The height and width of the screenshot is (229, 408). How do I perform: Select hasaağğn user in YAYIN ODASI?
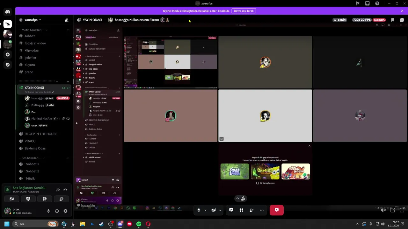[47, 98]
